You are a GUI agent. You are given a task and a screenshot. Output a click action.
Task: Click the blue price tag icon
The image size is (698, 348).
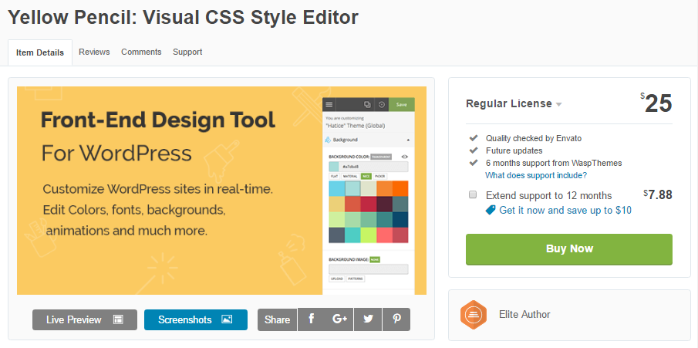pos(491,210)
